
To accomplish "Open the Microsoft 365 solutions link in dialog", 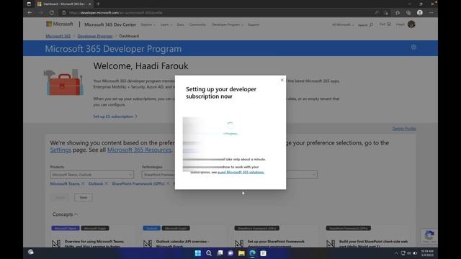I will [241, 173].
